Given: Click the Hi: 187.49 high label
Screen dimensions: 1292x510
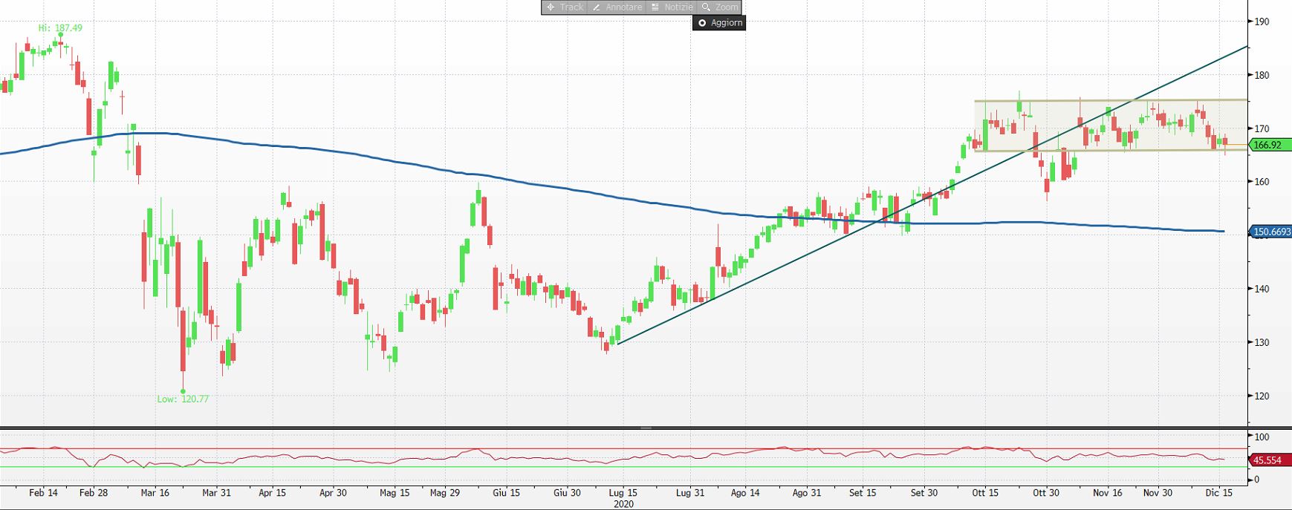Looking at the screenshot, I should [x=60, y=28].
